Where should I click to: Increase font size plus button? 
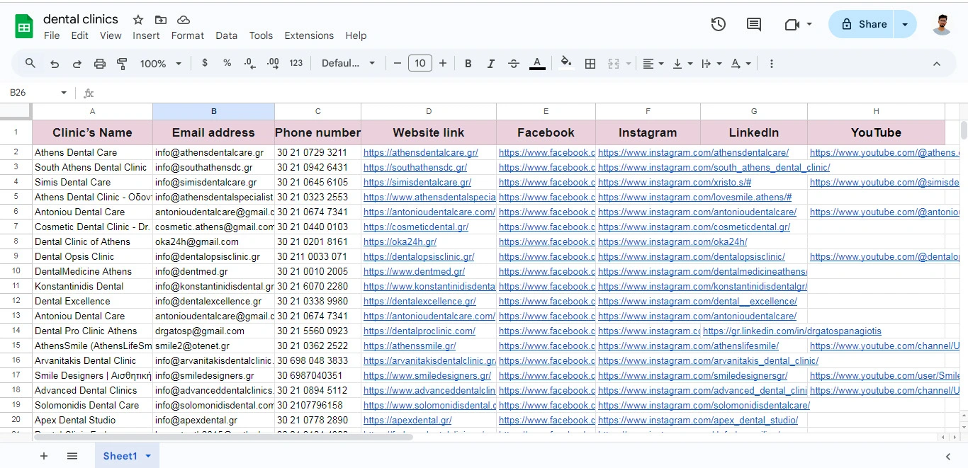(x=443, y=63)
